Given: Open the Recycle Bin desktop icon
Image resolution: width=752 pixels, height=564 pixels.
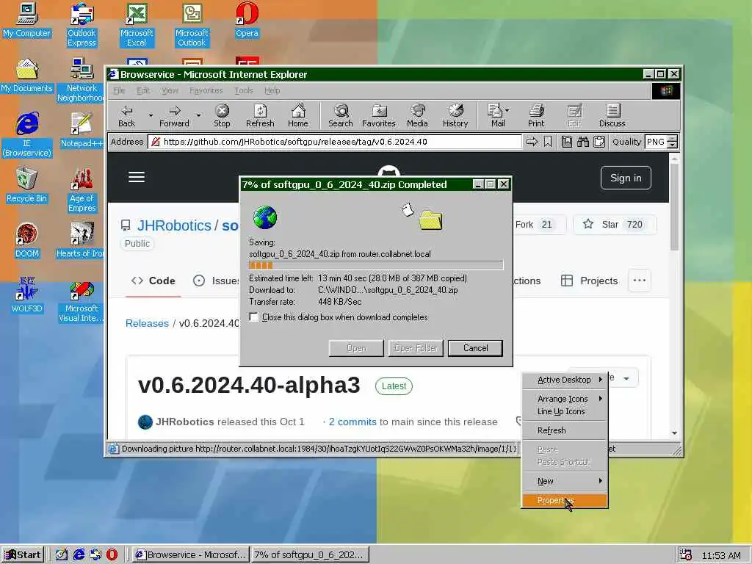Looking at the screenshot, I should tap(27, 186).
